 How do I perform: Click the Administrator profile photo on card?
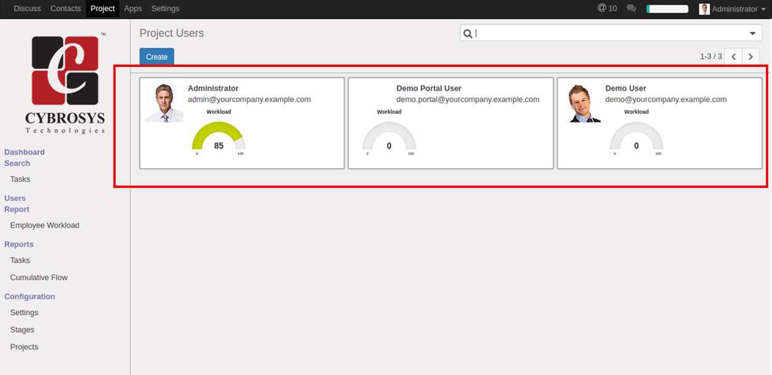pyautogui.click(x=164, y=103)
